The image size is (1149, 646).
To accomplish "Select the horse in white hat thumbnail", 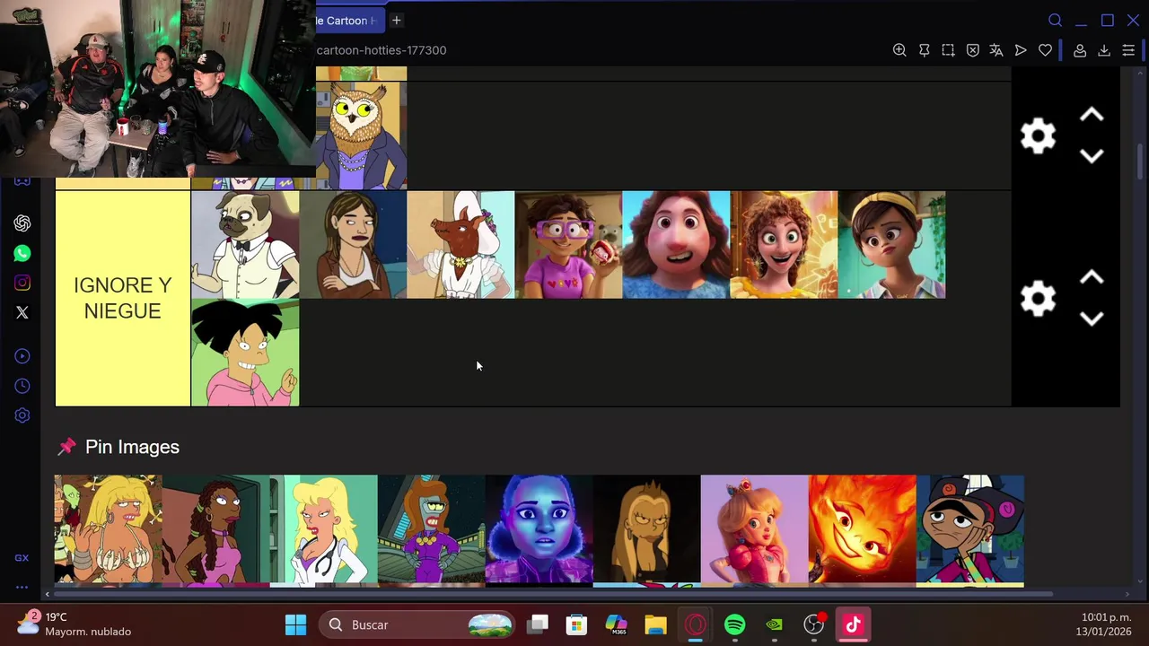I will 460,244.
